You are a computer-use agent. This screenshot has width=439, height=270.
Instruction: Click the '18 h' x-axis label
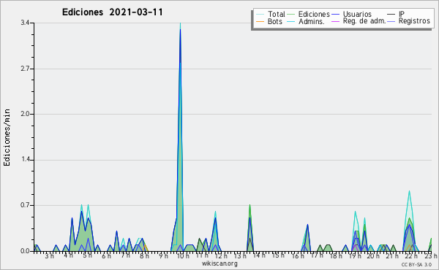pyautogui.click(x=336, y=255)
